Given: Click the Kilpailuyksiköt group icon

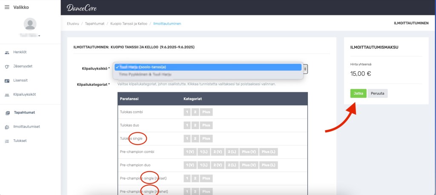Looking at the screenshot, I should point(7,95).
